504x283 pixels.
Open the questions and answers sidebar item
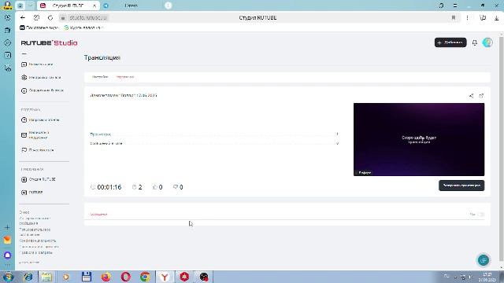pos(40,120)
